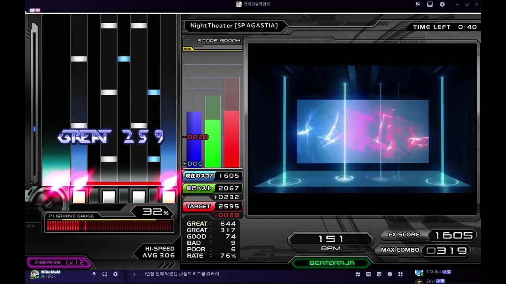Click the EX SCORE 1605 readout
506x284 pixels.
[429, 235]
